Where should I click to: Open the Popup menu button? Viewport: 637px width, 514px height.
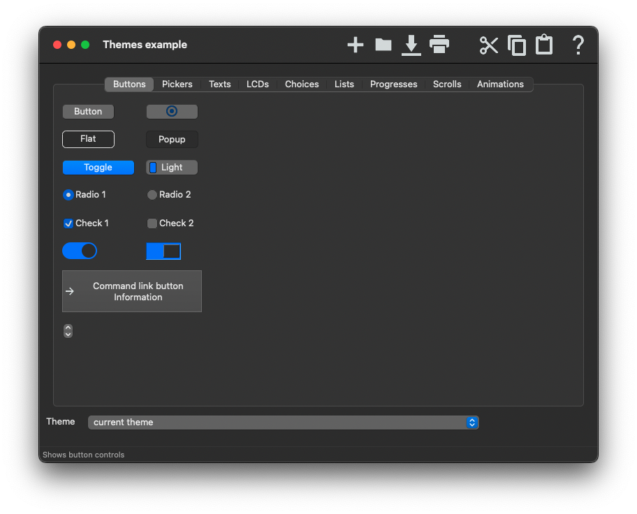click(x=172, y=140)
